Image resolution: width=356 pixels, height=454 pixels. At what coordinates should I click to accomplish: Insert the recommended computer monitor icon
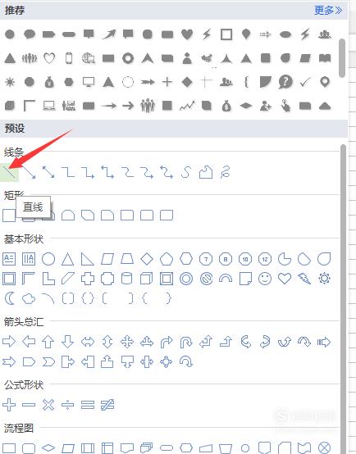[x=88, y=82]
